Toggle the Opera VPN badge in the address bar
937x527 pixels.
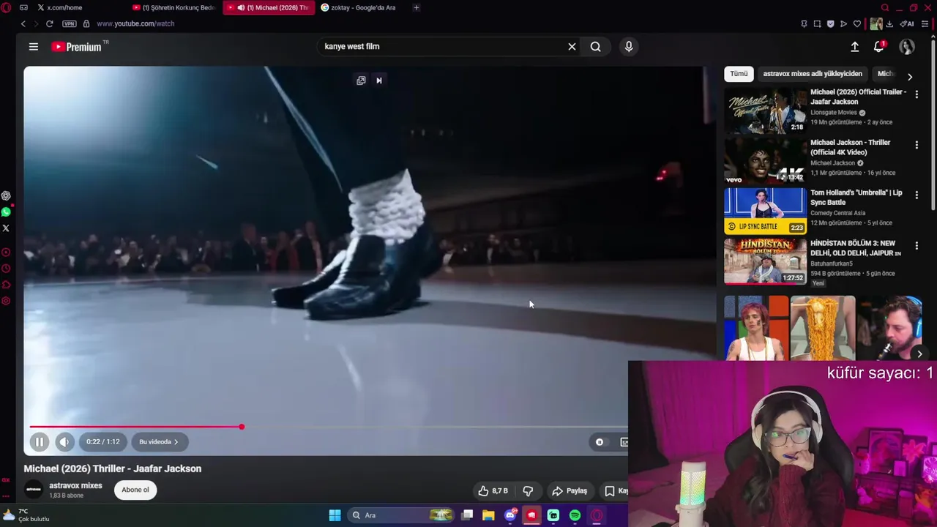pos(70,23)
